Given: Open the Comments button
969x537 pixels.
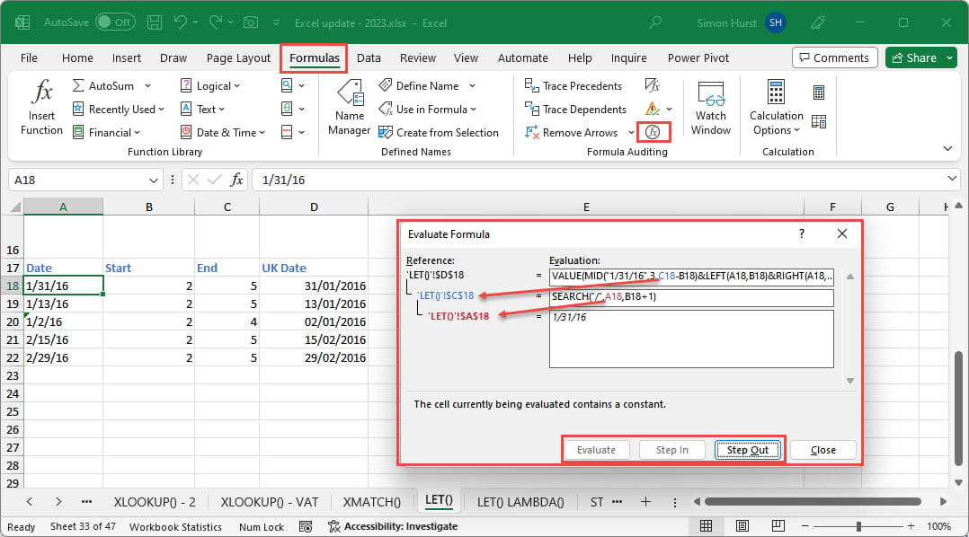Looking at the screenshot, I should (834, 57).
